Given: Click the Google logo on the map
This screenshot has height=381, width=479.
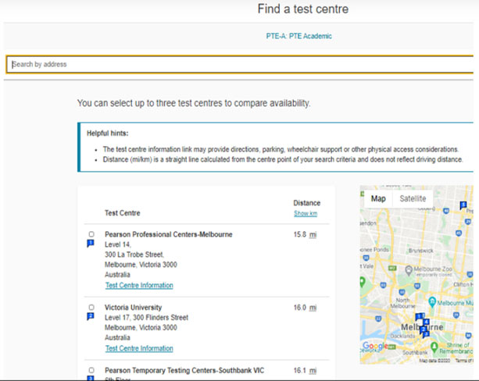Looking at the screenshot, I should [375, 346].
